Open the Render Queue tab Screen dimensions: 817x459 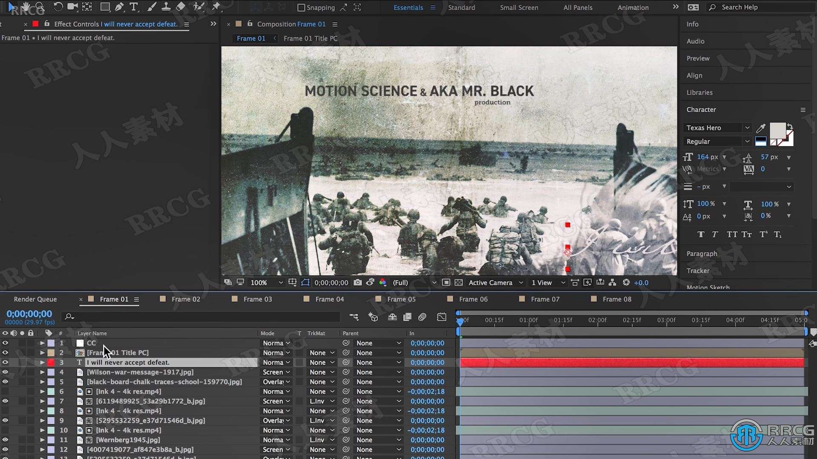tap(35, 299)
